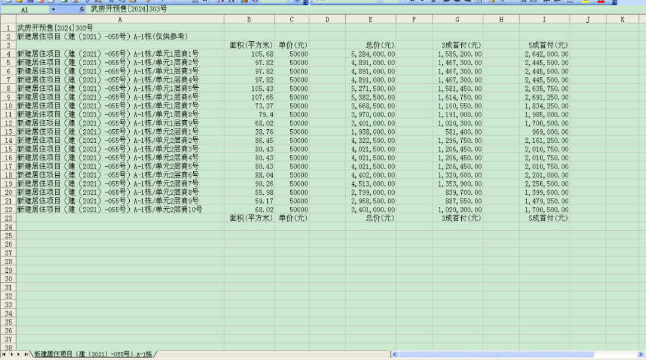
Task: Select column I header
Action: [x=544, y=19]
